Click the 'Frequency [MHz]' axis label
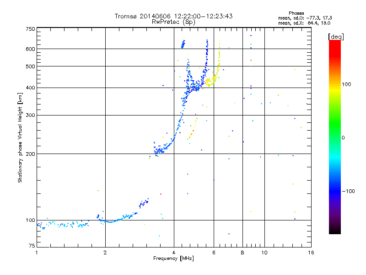The height and width of the screenshot is (275, 366). [x=173, y=258]
